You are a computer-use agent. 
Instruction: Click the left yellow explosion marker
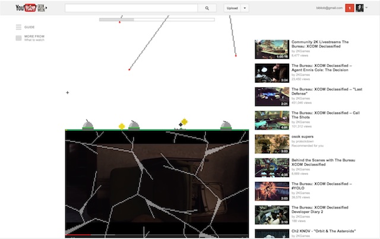(x=122, y=126)
